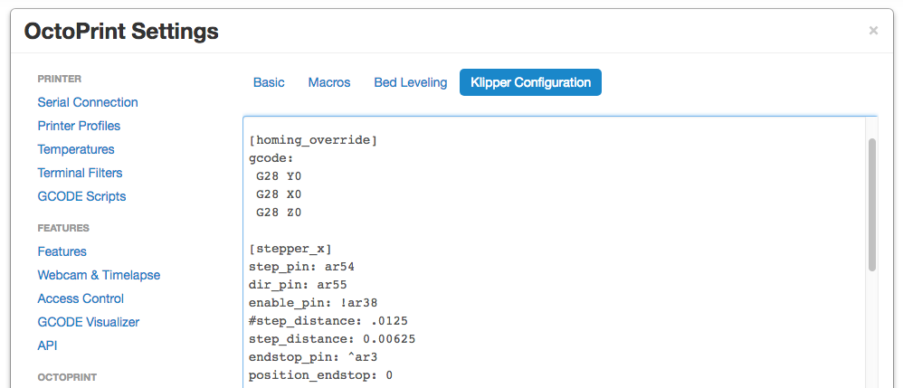
Task: Switch to the Bed Leveling tab
Action: point(411,82)
